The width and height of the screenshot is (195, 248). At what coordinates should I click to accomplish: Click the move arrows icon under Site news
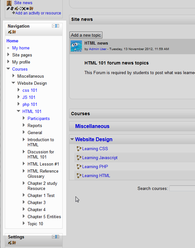pyautogui.click(x=12, y=9)
